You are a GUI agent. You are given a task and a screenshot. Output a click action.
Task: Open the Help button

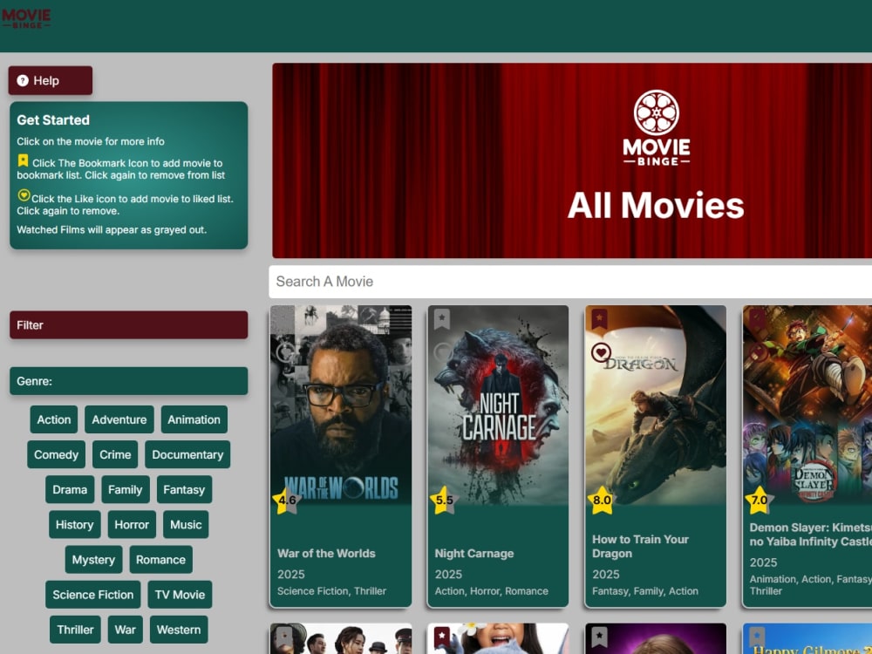point(50,80)
